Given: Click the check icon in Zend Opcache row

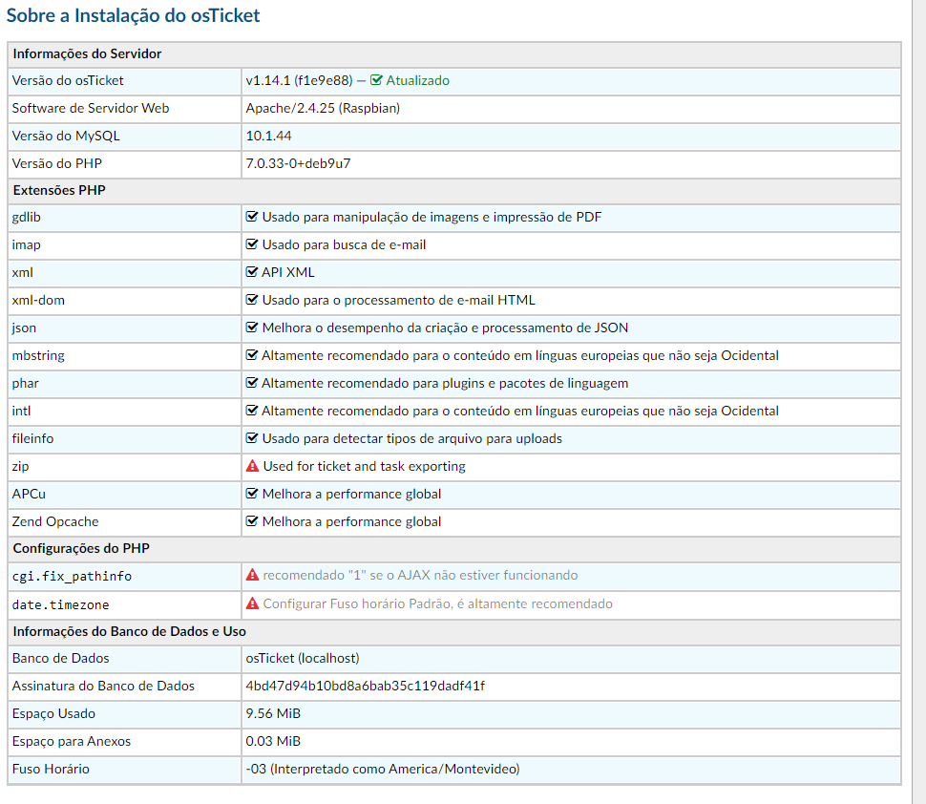Looking at the screenshot, I should [x=252, y=521].
